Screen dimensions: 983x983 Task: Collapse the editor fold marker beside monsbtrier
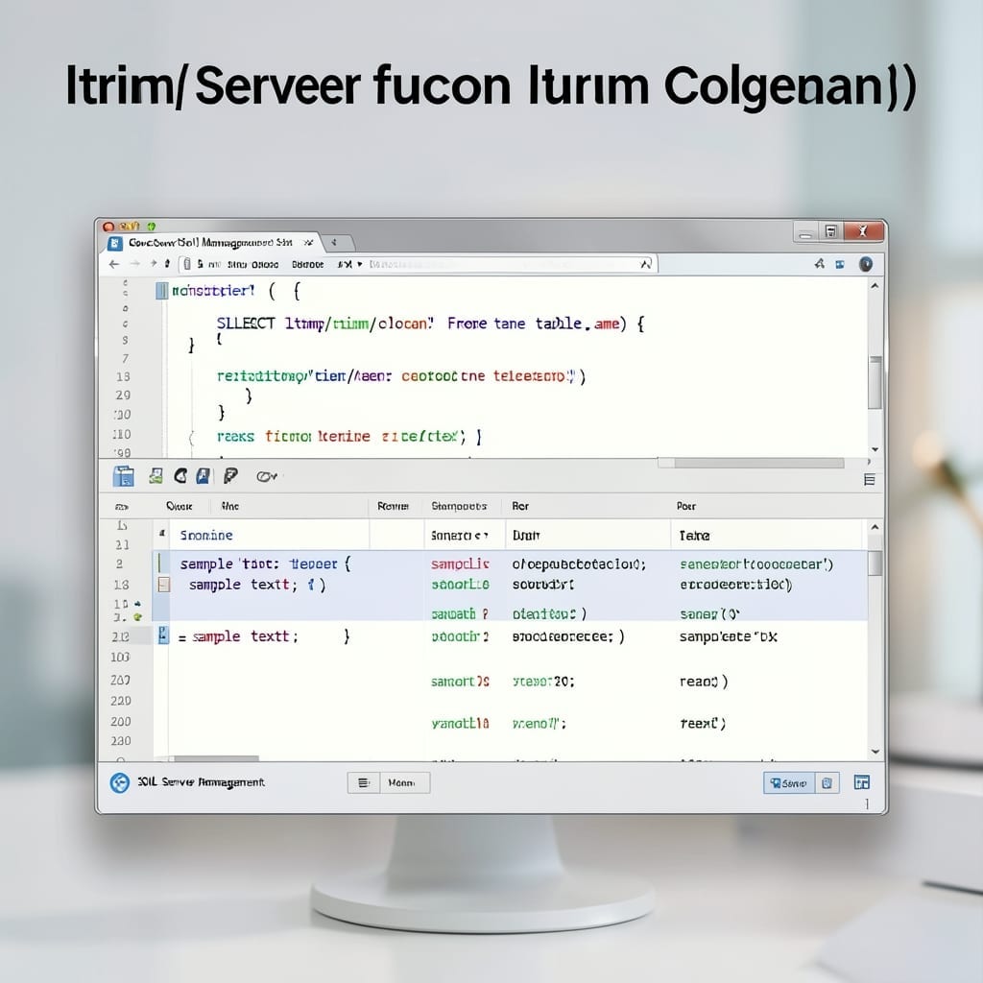(161, 290)
